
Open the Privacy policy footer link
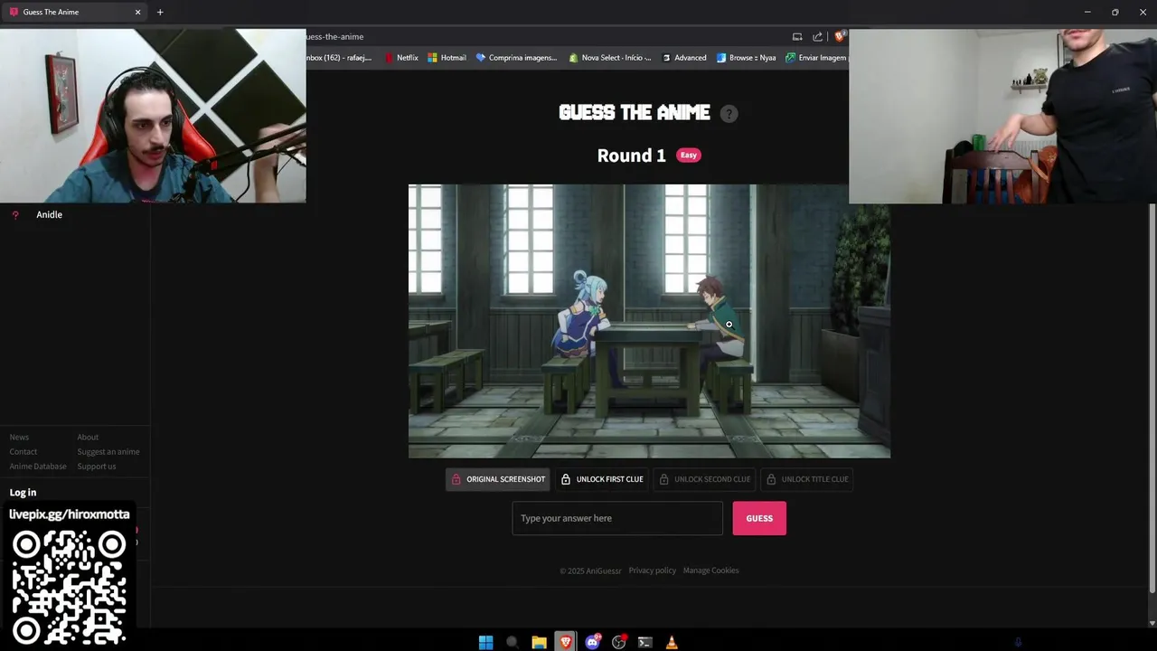[653, 571]
